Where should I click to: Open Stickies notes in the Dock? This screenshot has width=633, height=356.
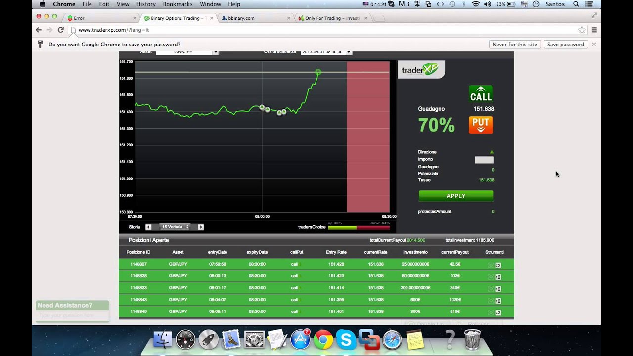click(415, 340)
